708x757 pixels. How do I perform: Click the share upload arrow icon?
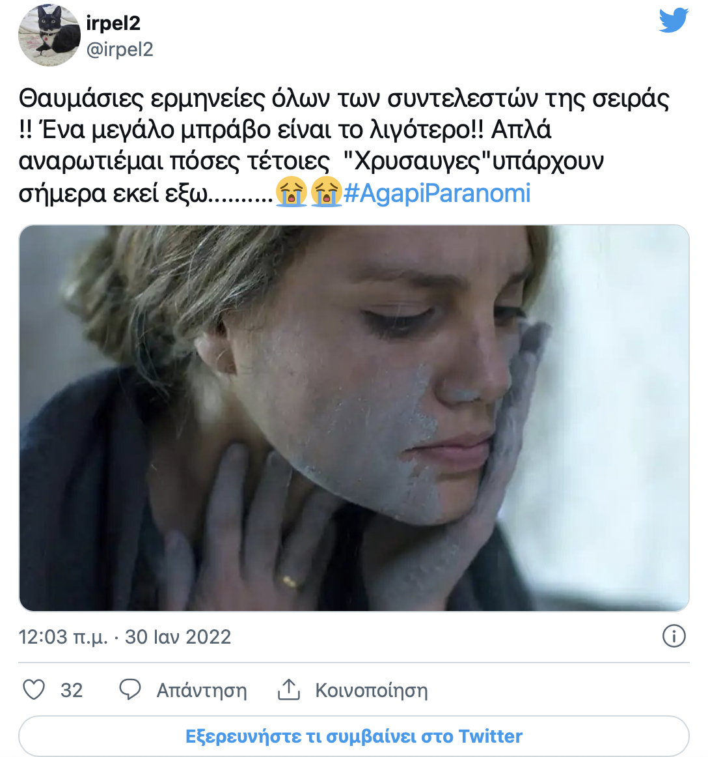coord(289,689)
